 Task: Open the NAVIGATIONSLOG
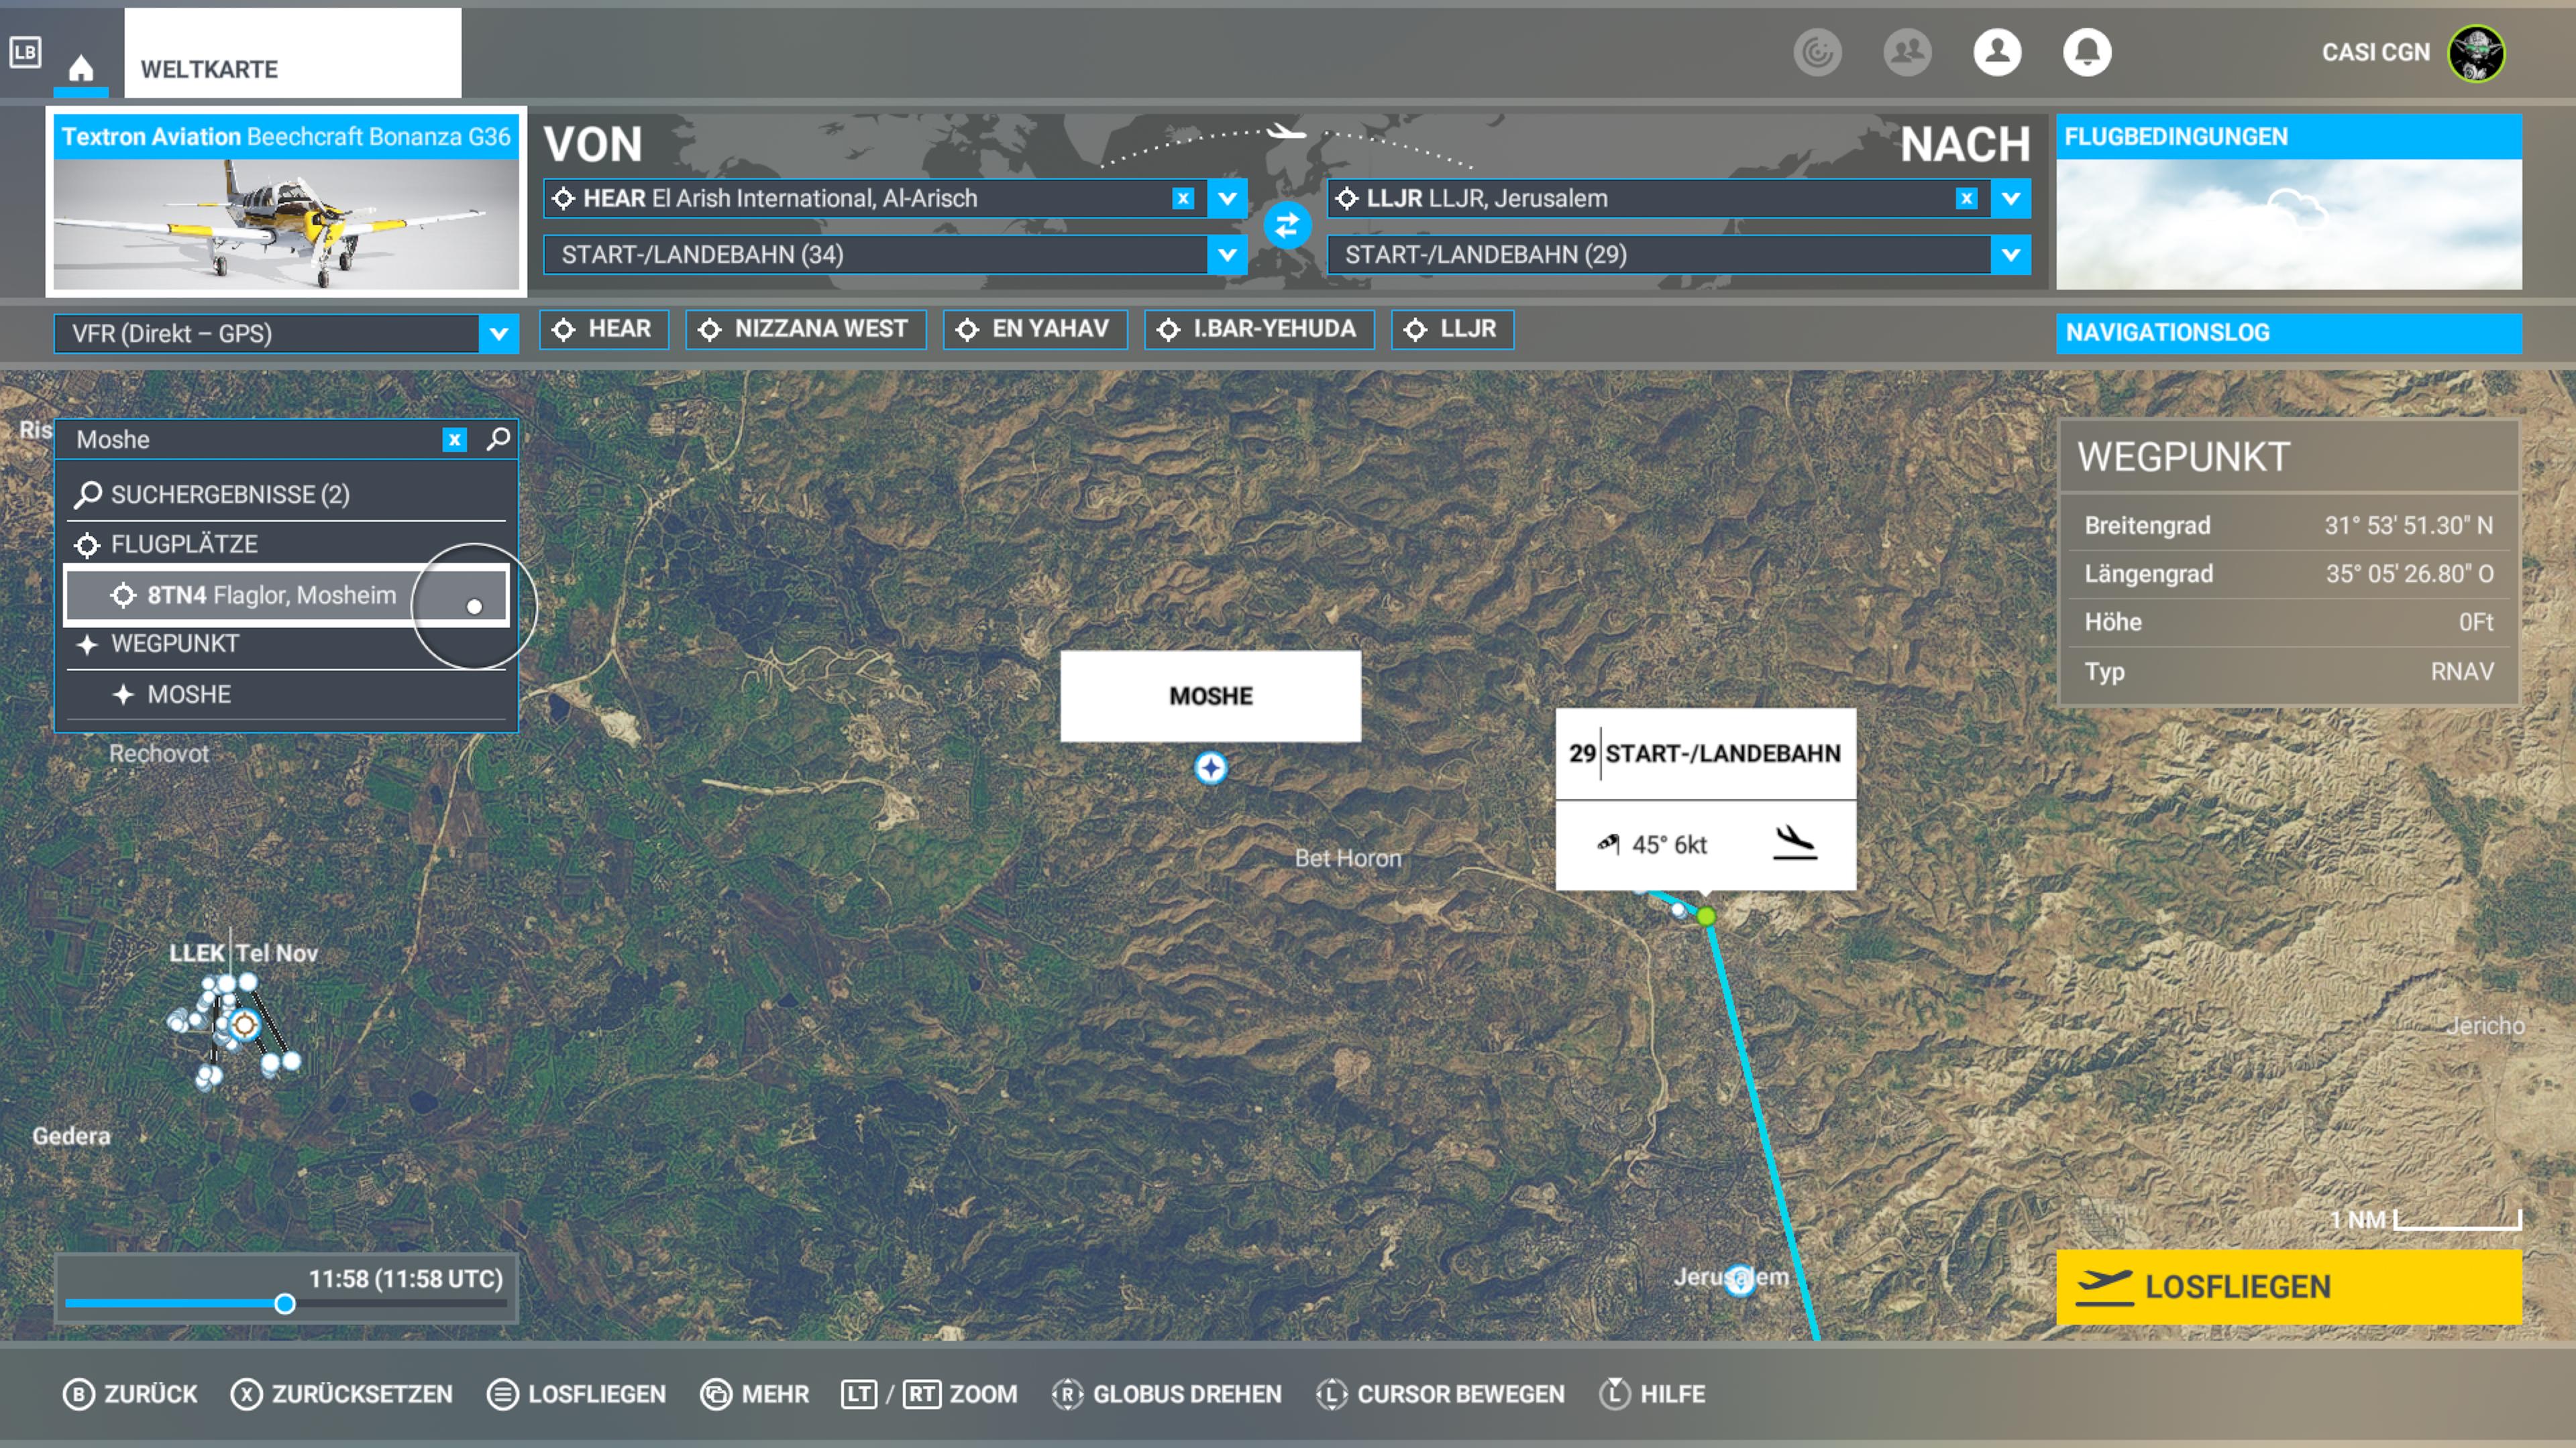[x=2288, y=333]
